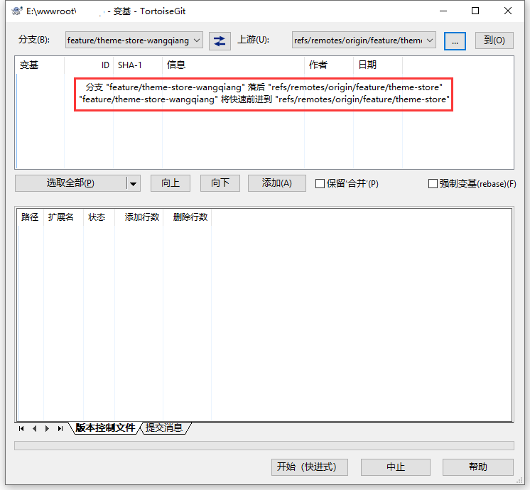Minimize the TortoiseGit rebase window
The height and width of the screenshot is (490, 530).
(x=443, y=11)
